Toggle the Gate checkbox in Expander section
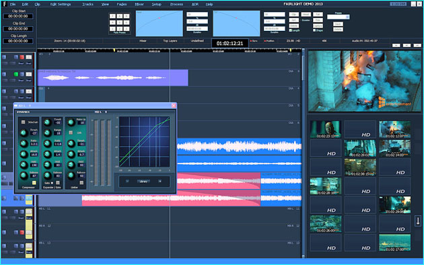The width and height of the screenshot is (424, 265). click(x=52, y=183)
